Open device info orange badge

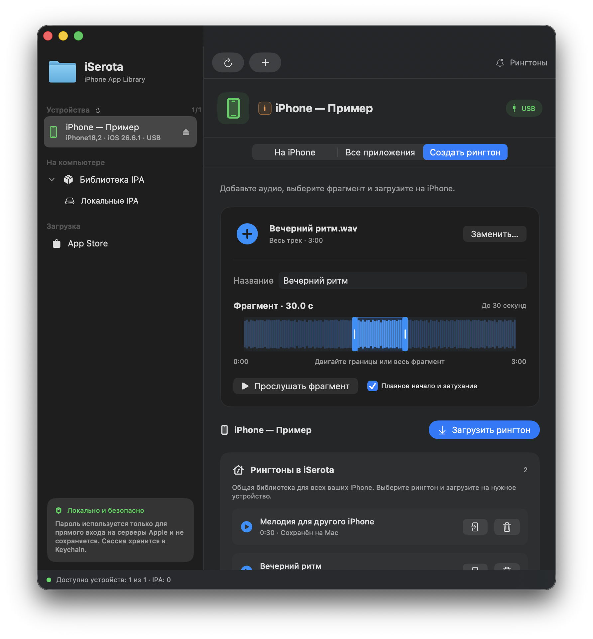point(265,108)
